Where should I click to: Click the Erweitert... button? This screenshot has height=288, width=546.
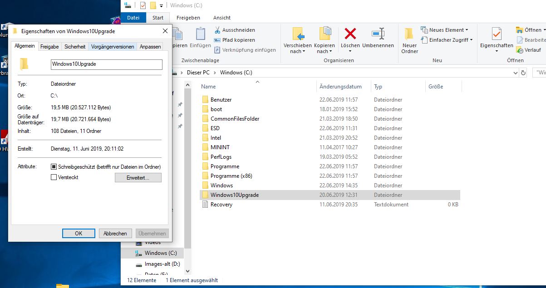138,178
